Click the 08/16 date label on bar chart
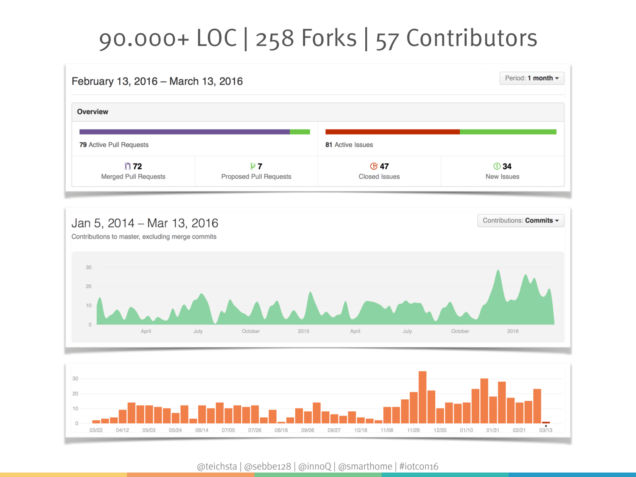The width and height of the screenshot is (636, 477). pyautogui.click(x=281, y=430)
